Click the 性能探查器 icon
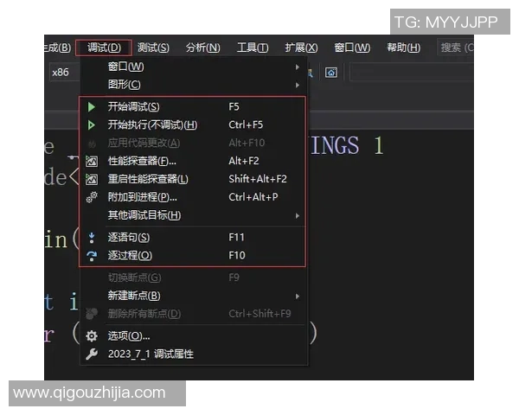The width and height of the screenshot is (519, 415). point(92,161)
